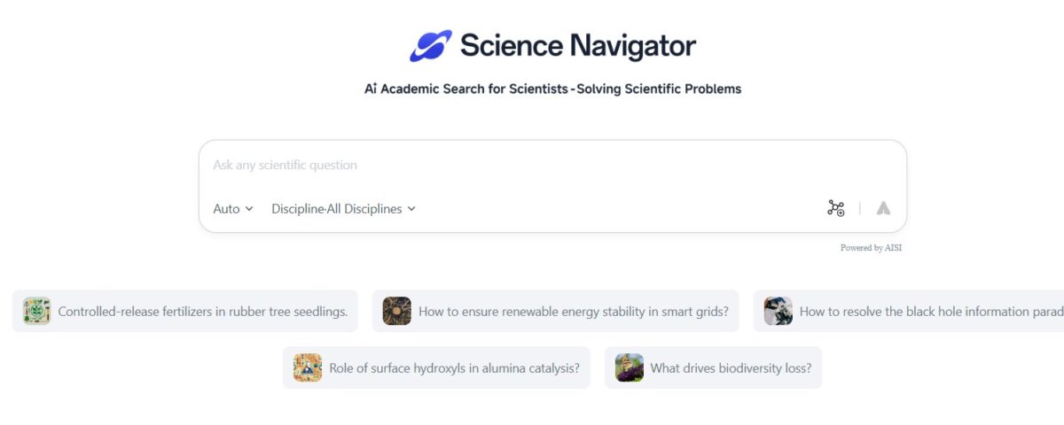The height and width of the screenshot is (425, 1064).
Task: Open the knowledge graph icon in search box
Action: tap(836, 208)
